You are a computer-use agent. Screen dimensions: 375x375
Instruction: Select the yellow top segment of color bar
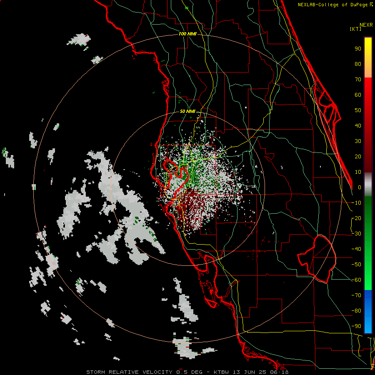click(368, 57)
